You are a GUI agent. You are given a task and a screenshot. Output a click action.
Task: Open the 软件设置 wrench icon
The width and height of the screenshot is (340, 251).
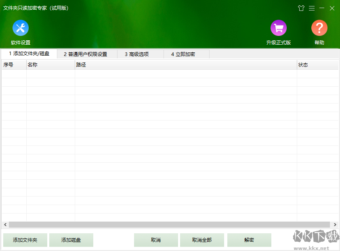tap(21, 28)
